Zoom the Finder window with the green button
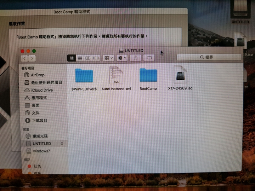255x191 pixels. pyautogui.click(x=34, y=51)
